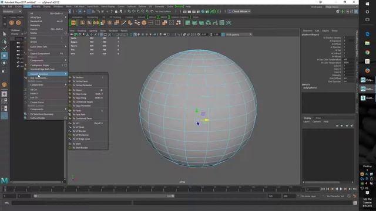The image size is (376, 211).
Task: Open the Contiguous Edges option box
Action: (66, 65)
